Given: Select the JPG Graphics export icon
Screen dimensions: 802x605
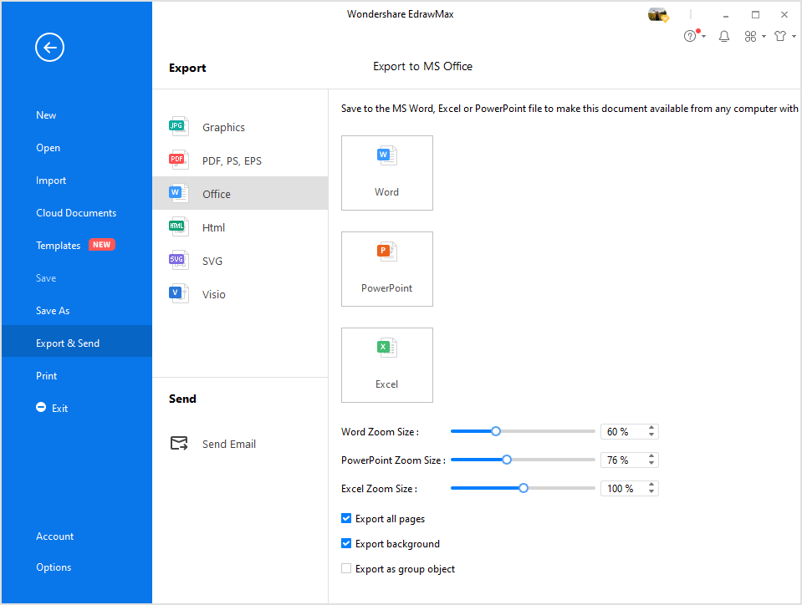Looking at the screenshot, I should coord(178,127).
